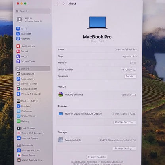Go back using the left chevron
This screenshot has width=165, height=165.
point(58,4)
